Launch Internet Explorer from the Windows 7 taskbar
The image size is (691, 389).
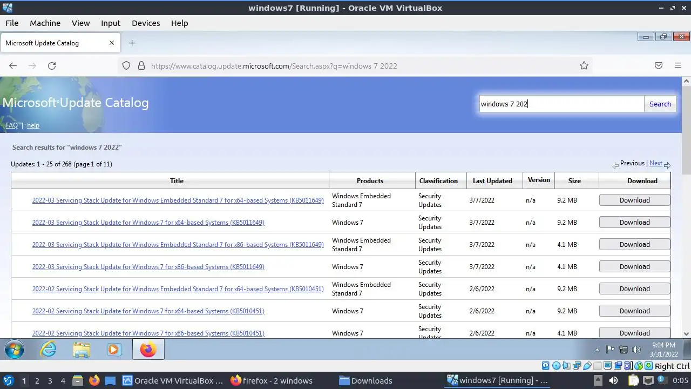pos(49,350)
